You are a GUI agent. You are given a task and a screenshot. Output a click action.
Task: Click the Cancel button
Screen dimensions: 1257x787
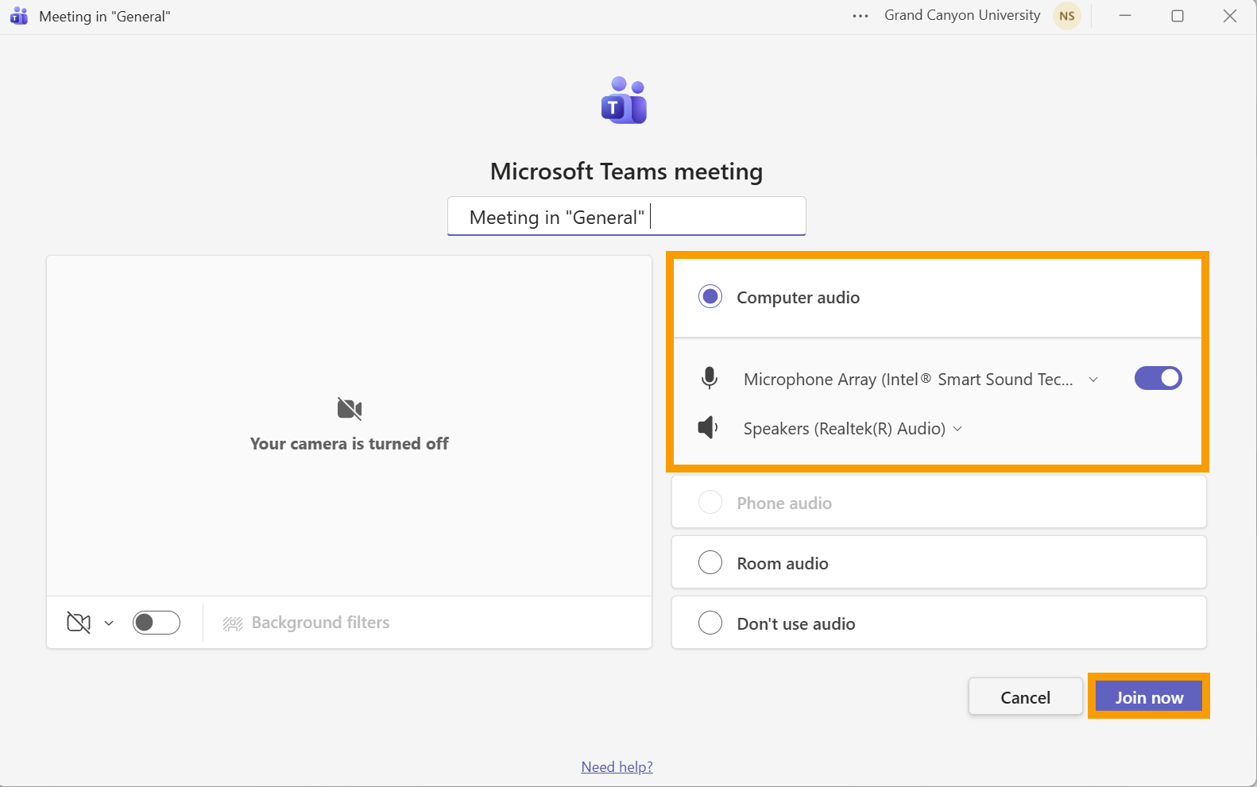(1025, 697)
